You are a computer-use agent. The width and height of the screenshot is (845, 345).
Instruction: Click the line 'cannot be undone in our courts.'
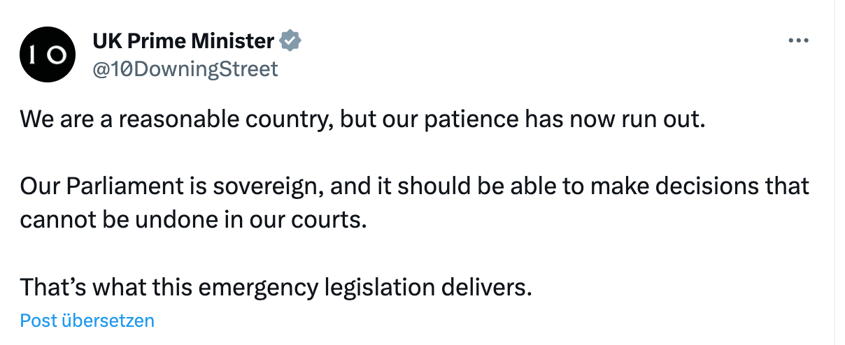point(194,219)
